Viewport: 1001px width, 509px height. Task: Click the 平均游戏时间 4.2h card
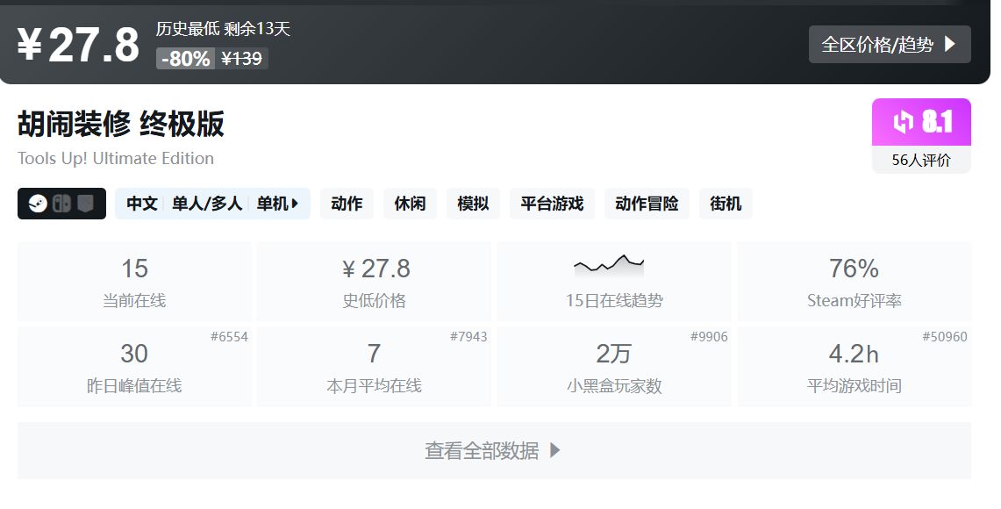click(854, 367)
